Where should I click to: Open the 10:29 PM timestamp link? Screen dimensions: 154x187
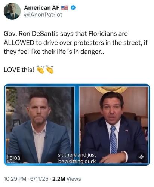click(x=15, y=179)
